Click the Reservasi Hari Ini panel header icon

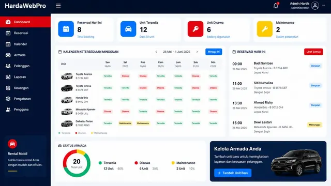click(234, 52)
